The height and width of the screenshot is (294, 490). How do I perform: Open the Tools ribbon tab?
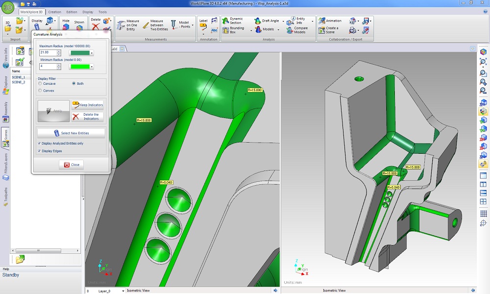click(x=102, y=12)
